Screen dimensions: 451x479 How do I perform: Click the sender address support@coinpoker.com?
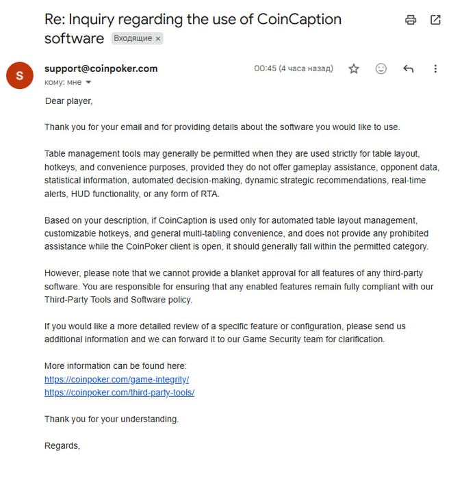(x=101, y=68)
